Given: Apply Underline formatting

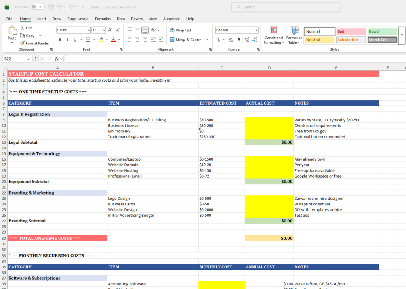Looking at the screenshot, I should tap(75, 39).
